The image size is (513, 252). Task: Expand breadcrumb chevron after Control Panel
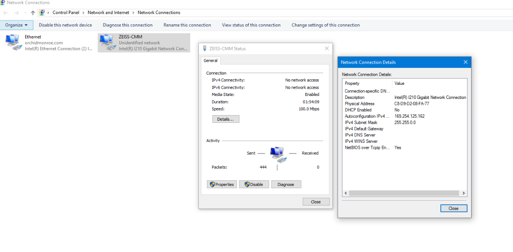[x=83, y=13]
